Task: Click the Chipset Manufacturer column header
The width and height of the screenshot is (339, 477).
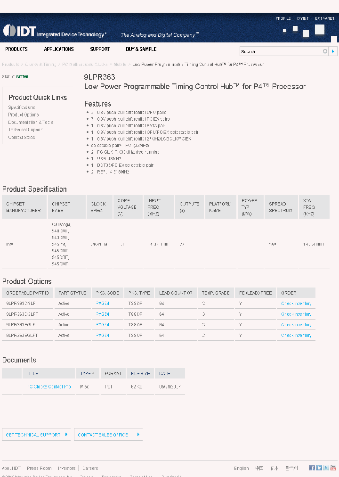Action: [24, 207]
